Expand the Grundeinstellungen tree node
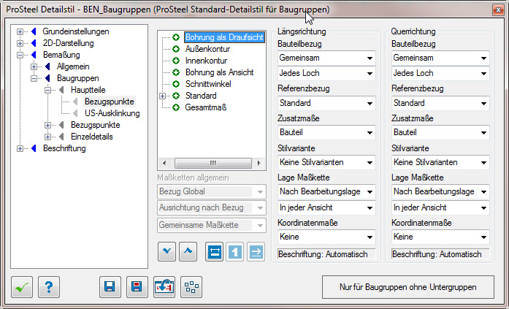Screen dimensions: 509x309 tap(20, 32)
